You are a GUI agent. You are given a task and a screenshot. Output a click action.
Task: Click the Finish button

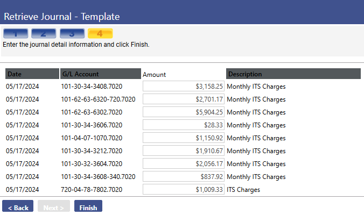point(88,206)
